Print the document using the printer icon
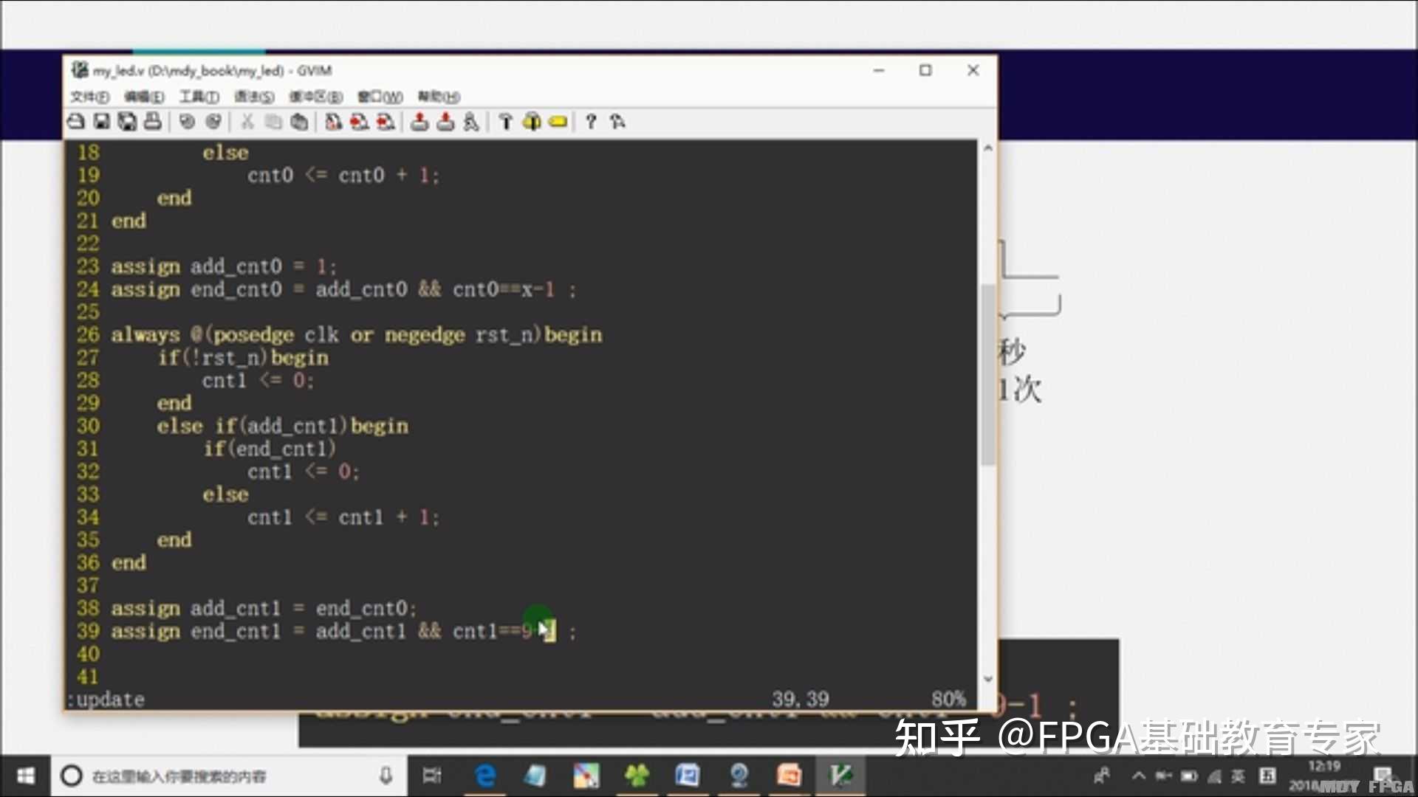The image size is (1418, 797). [153, 122]
